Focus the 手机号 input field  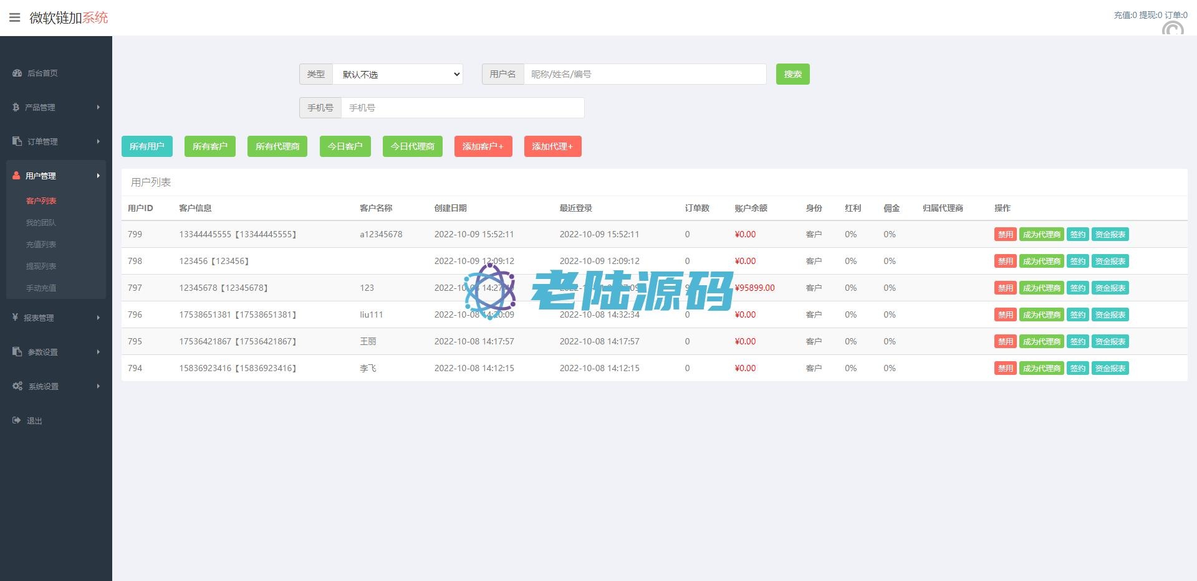(x=463, y=108)
